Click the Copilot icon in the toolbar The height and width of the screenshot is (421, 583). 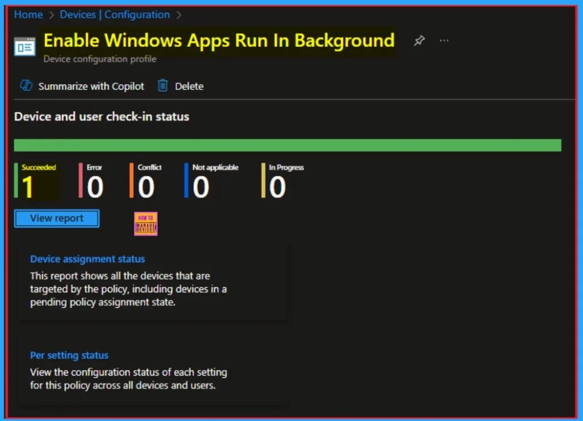pos(26,86)
